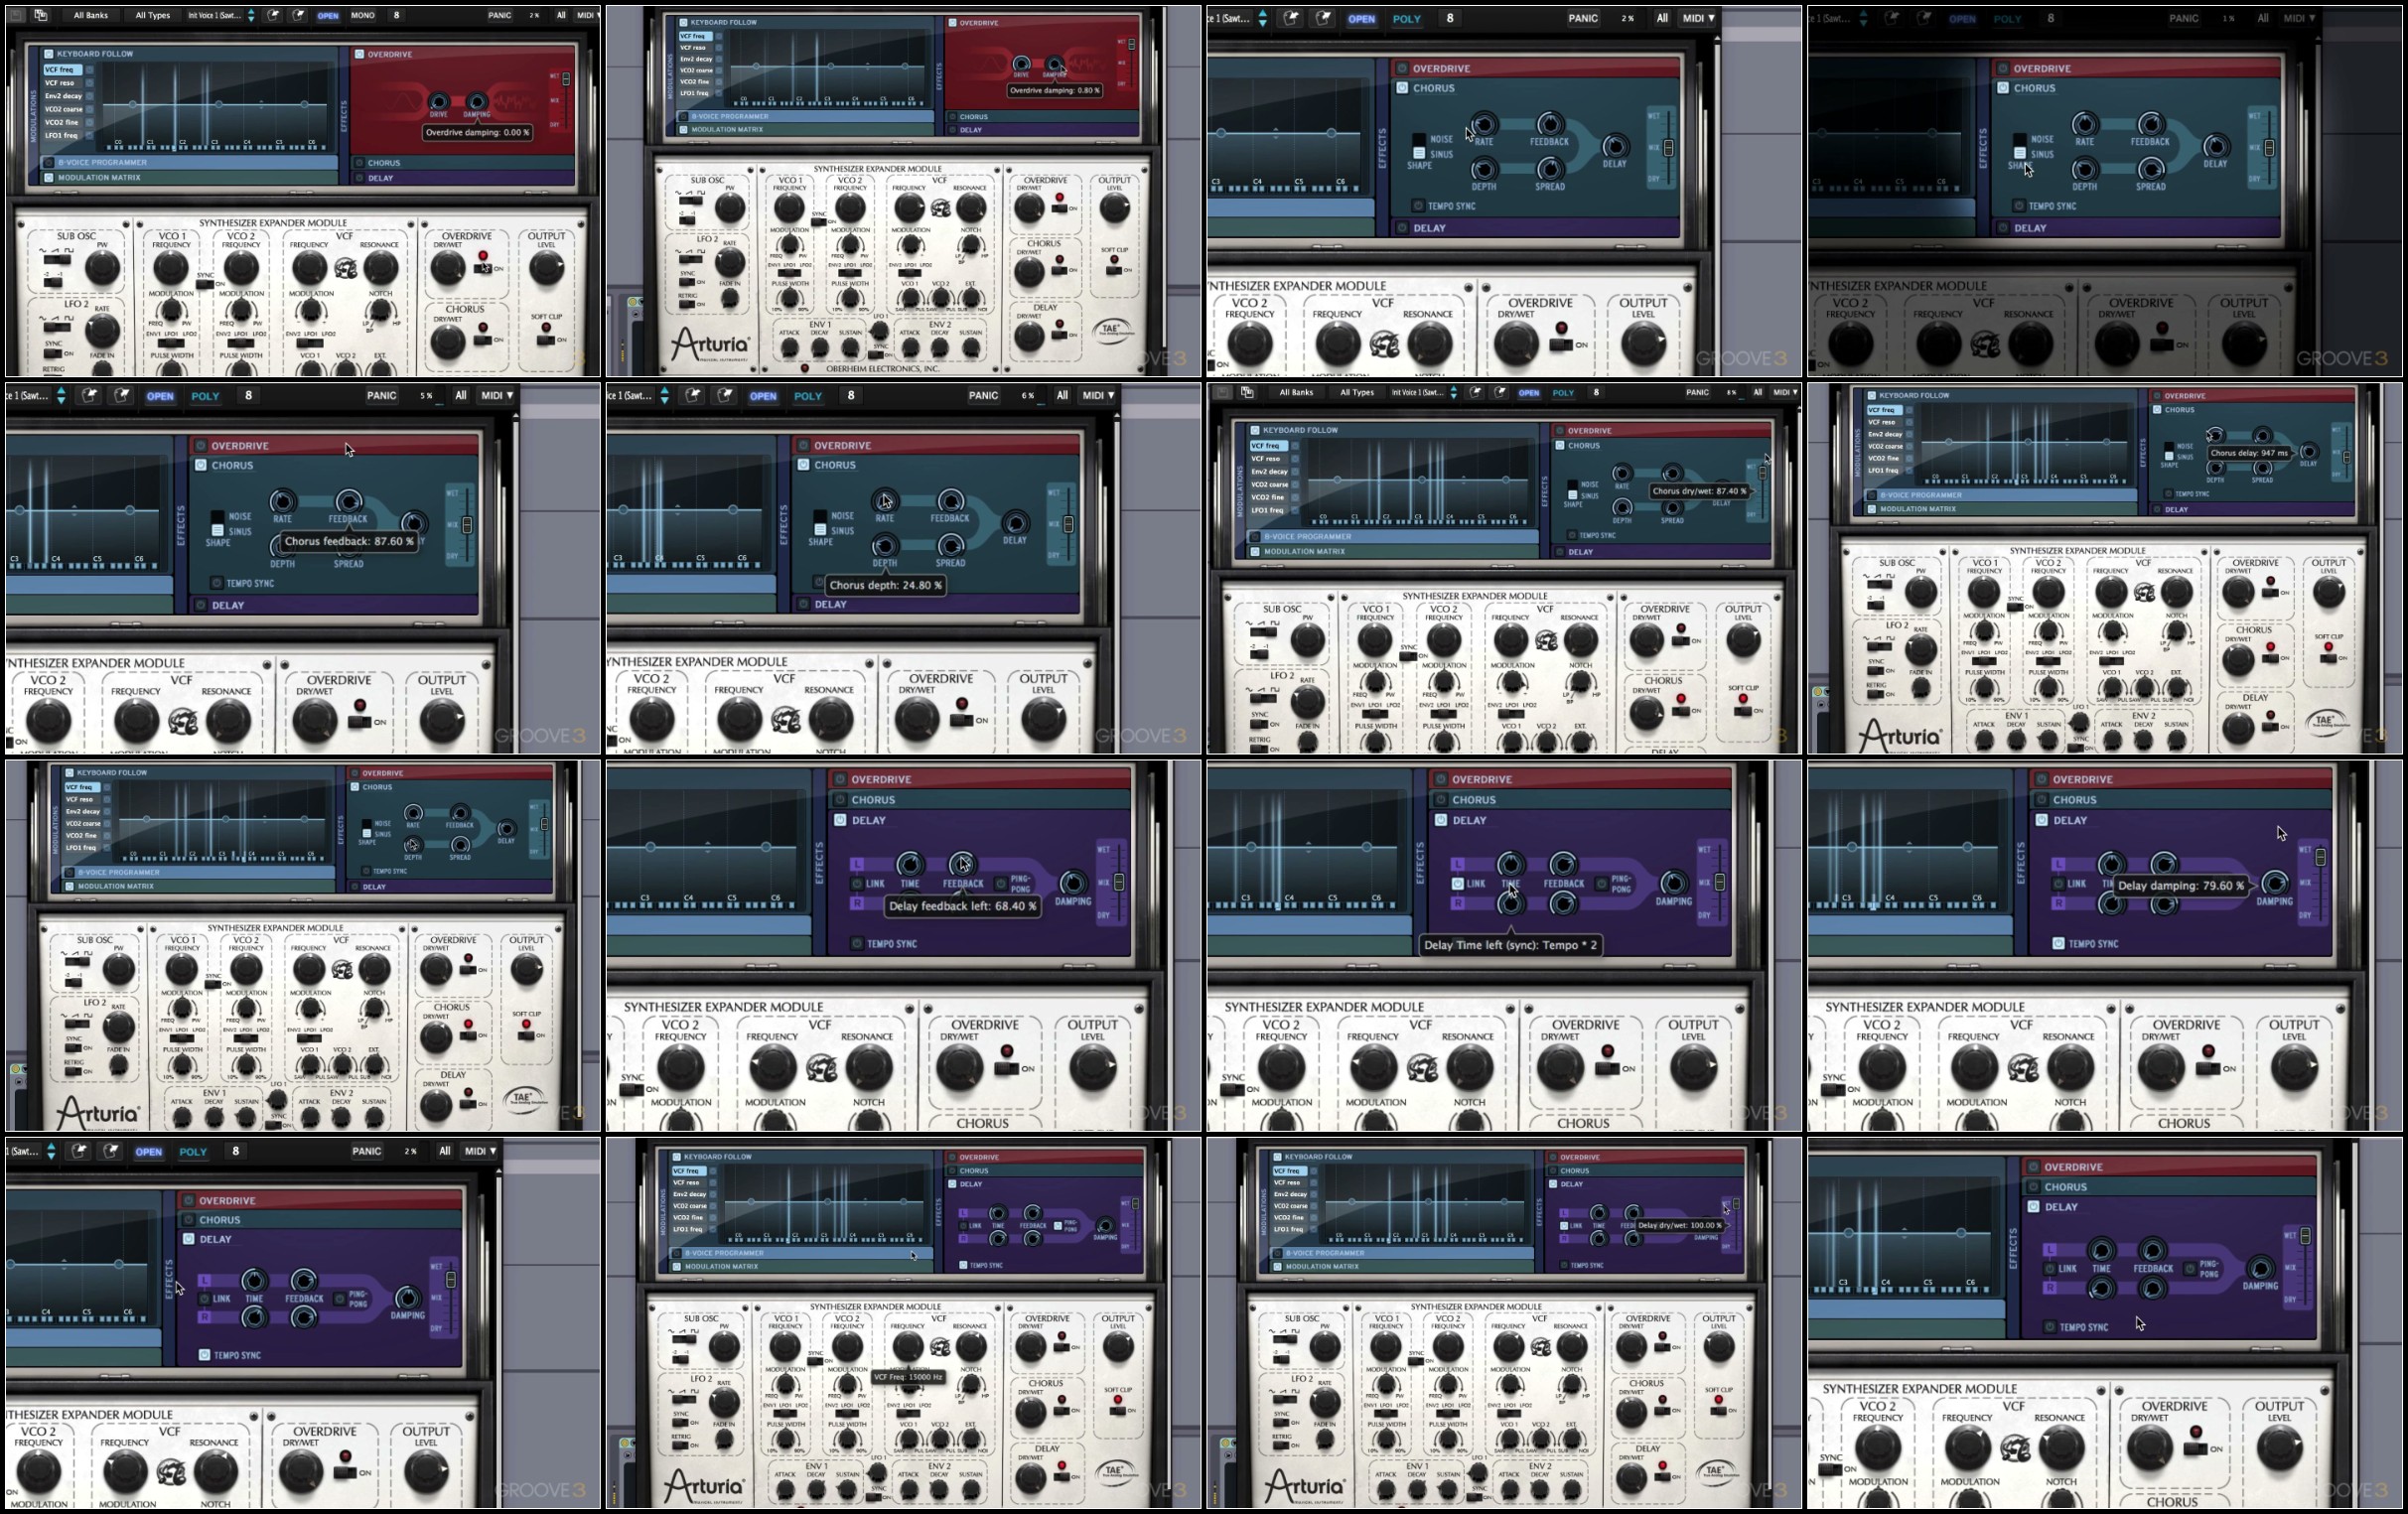
Task: Click import icon in the PANIC 6% toolbar
Action: click(x=692, y=396)
